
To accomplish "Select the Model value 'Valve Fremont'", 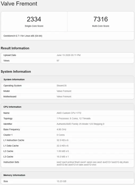I will pyautogui.click(x=64, y=91).
